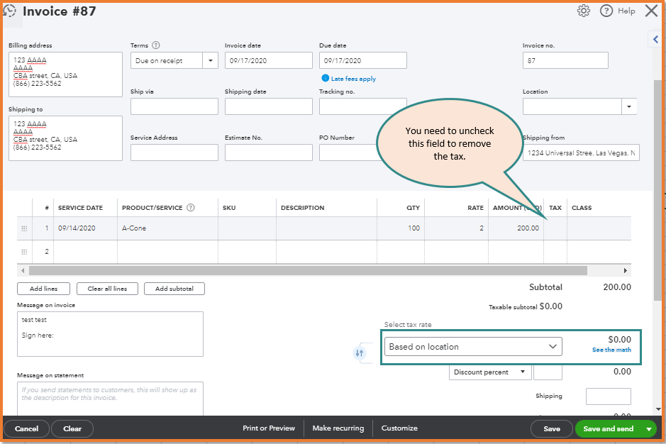Click the Shipping to address box

pyautogui.click(x=65, y=138)
